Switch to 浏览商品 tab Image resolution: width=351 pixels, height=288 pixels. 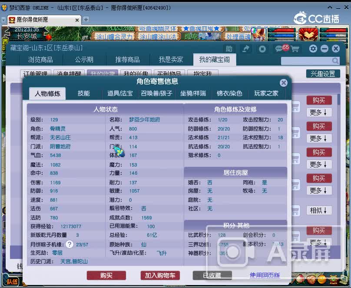click(40, 60)
